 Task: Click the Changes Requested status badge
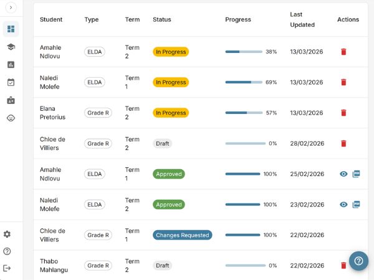[x=183, y=235]
